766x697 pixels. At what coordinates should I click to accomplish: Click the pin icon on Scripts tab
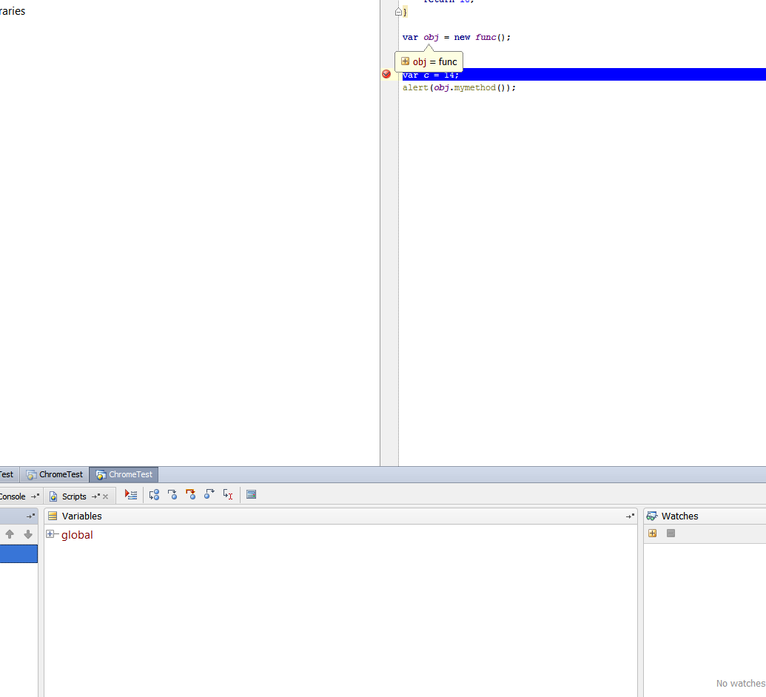click(x=95, y=496)
